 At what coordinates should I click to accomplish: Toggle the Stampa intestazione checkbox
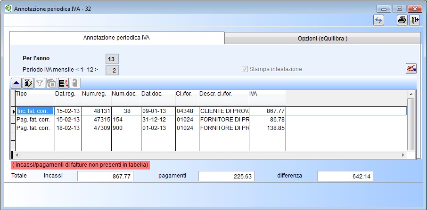[245, 69]
